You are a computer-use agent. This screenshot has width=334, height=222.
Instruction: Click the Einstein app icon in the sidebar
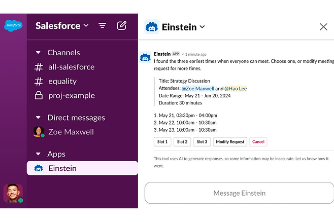pos(38,168)
